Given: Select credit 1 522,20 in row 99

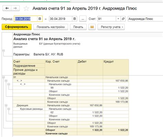Looking at the screenshot, I should tap(116, 88).
